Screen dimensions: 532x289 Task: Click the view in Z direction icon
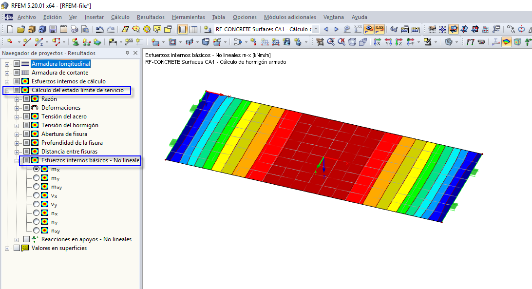point(399,42)
